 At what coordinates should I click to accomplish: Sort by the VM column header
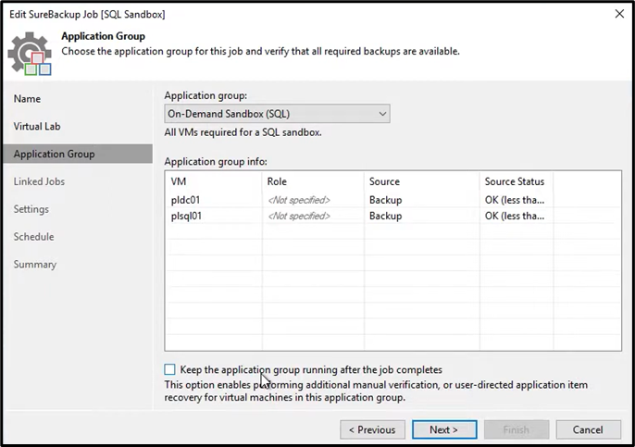(x=214, y=181)
